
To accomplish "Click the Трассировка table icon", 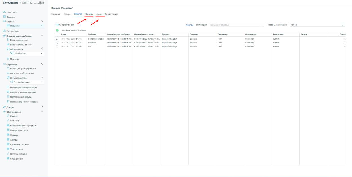I will pyautogui.click(x=8, y=149).
